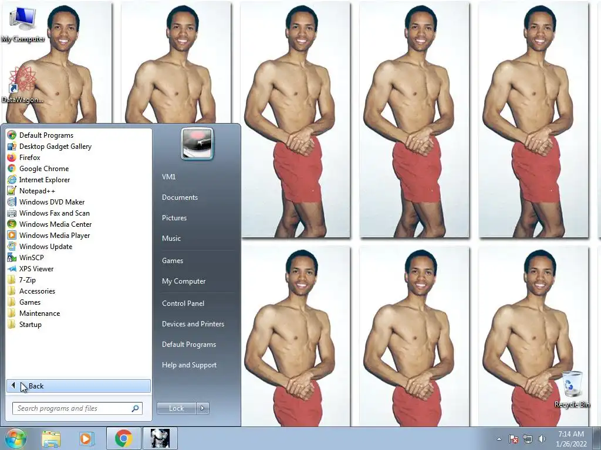Show hidden tray icons arrow
The height and width of the screenshot is (450, 601).
pos(499,439)
